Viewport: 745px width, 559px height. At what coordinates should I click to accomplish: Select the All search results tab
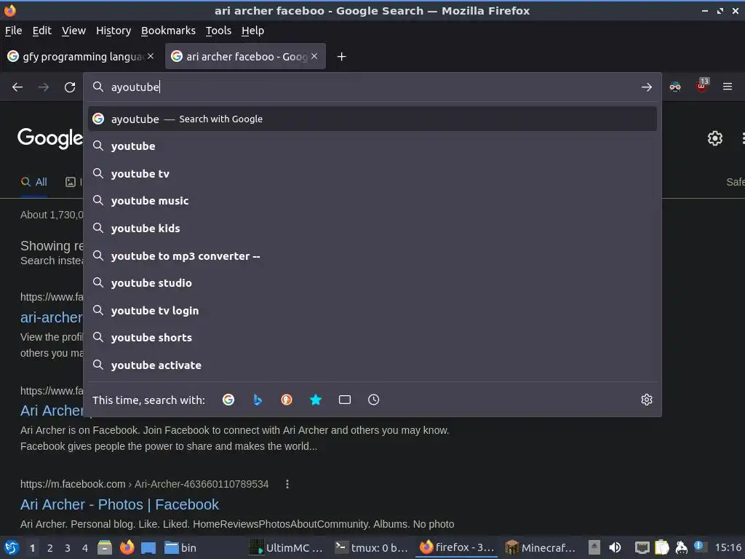(x=34, y=181)
